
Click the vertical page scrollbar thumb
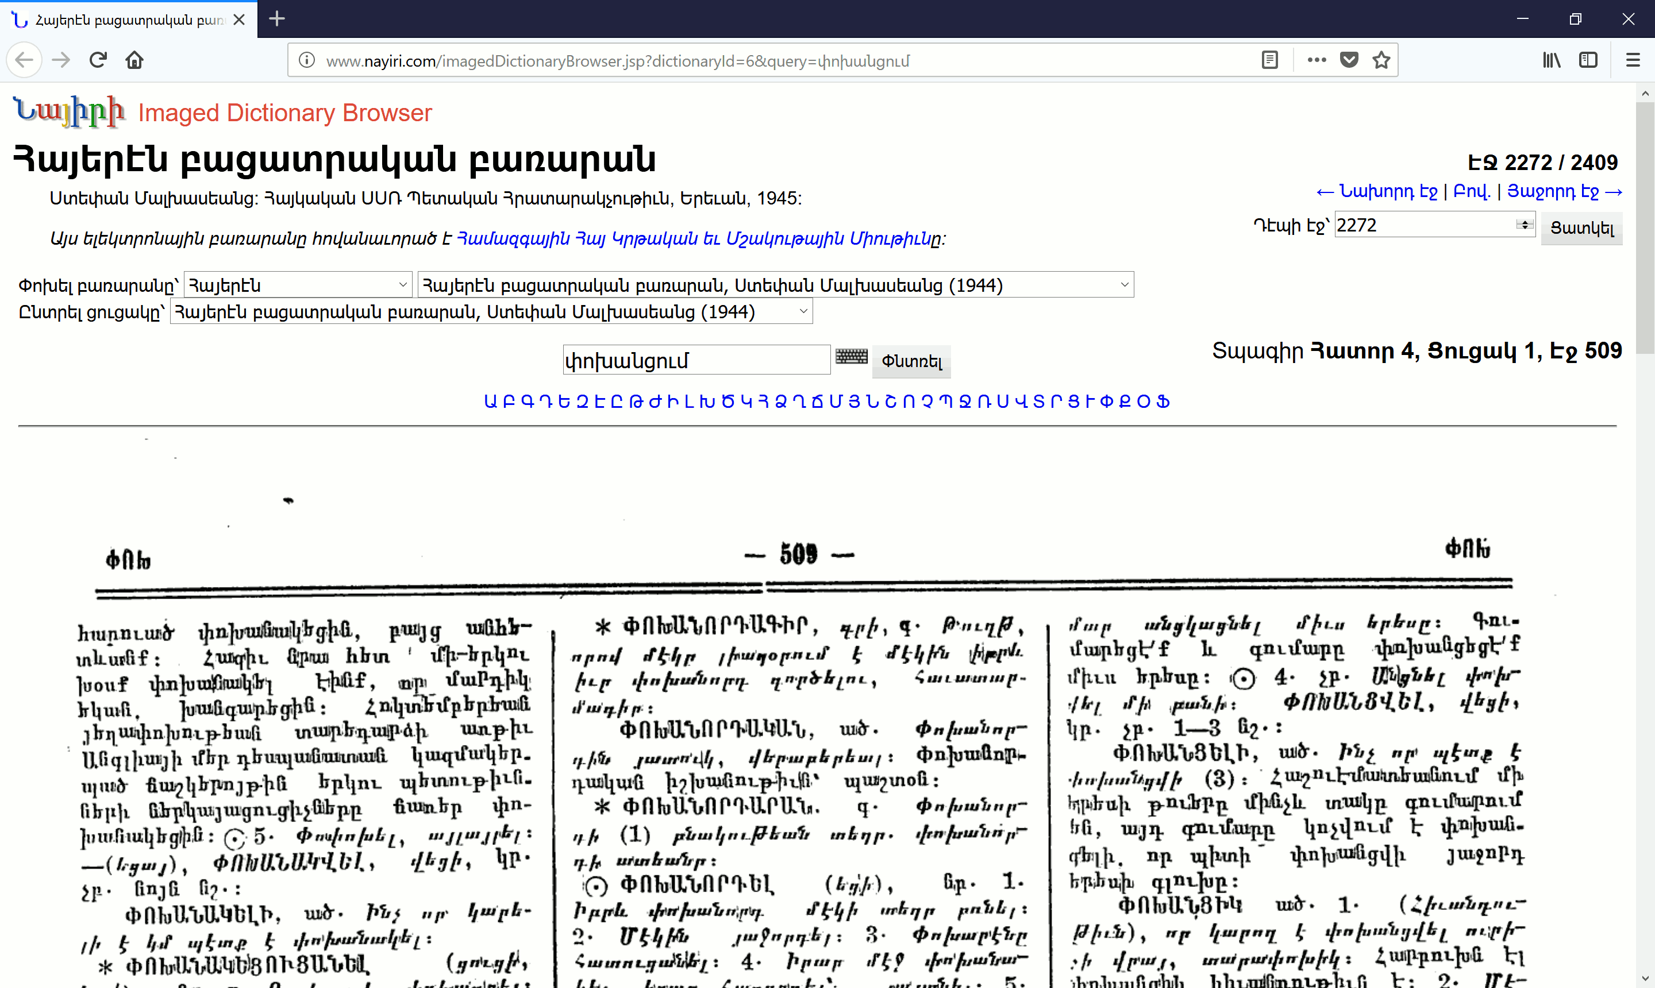tap(1644, 227)
